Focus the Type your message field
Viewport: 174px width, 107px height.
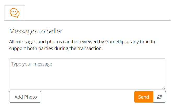tap(87, 74)
